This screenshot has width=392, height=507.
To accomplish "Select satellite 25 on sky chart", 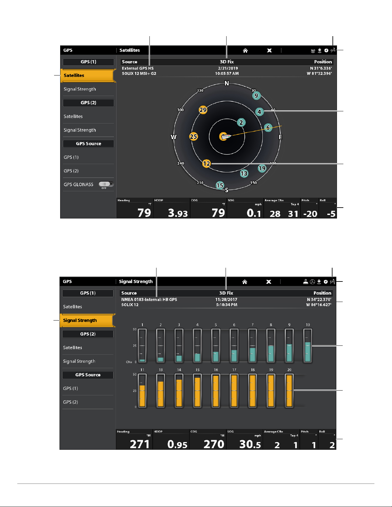I will (x=193, y=137).
